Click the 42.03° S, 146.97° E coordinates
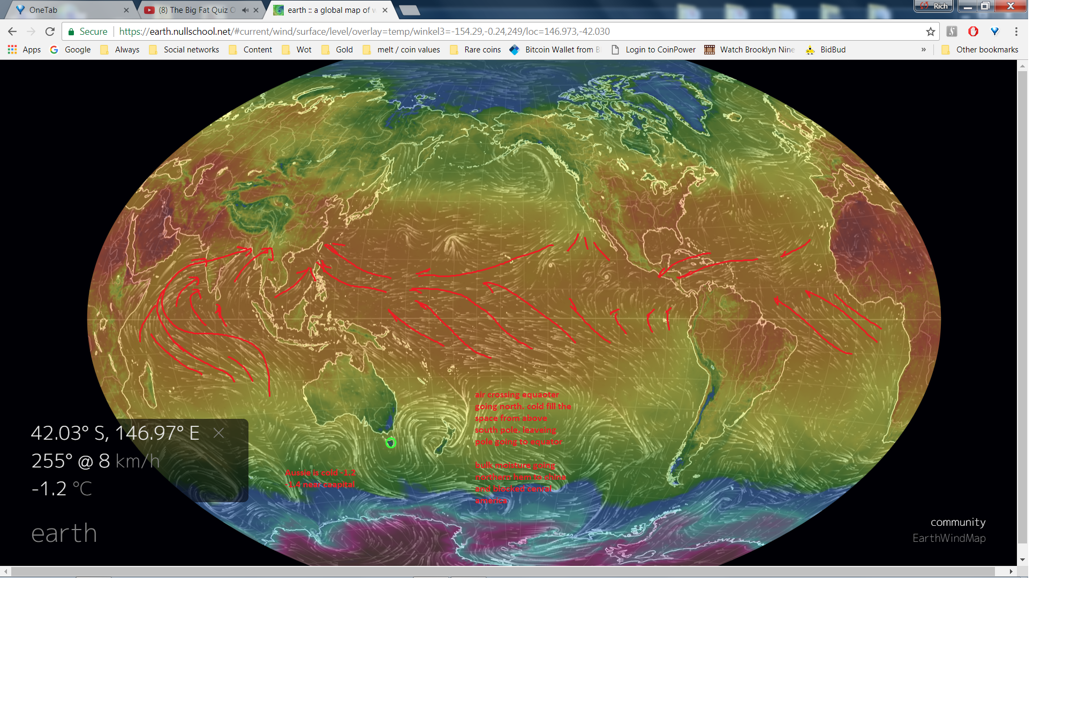Viewport: 1071px width, 713px height. (x=115, y=433)
